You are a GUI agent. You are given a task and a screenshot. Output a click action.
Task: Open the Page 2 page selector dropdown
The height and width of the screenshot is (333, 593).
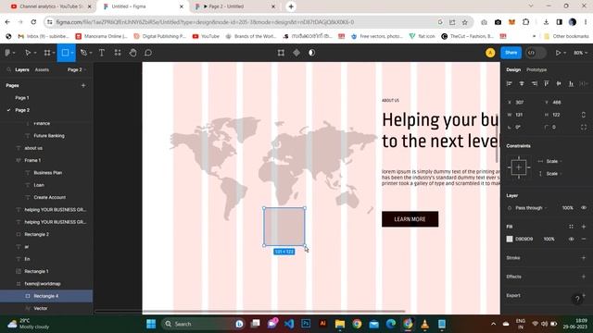coord(77,70)
